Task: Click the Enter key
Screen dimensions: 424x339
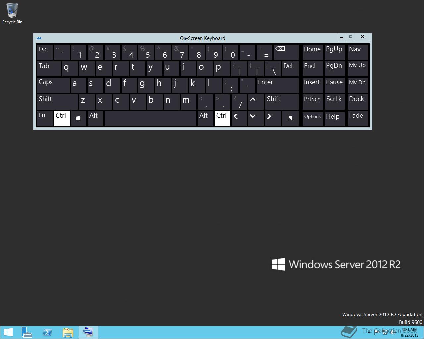Action: 278,85
